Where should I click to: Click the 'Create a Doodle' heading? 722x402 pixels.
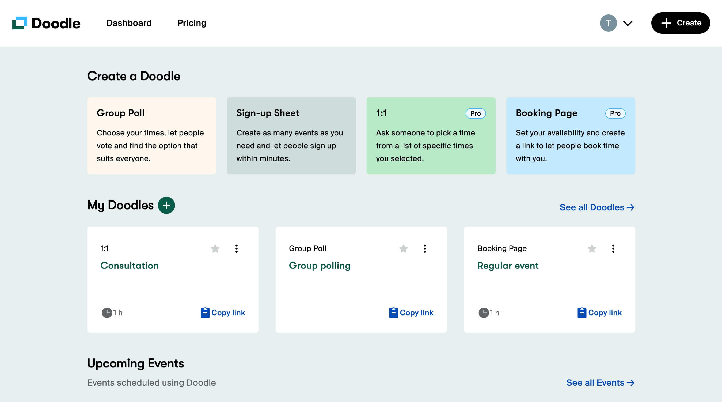pos(134,76)
